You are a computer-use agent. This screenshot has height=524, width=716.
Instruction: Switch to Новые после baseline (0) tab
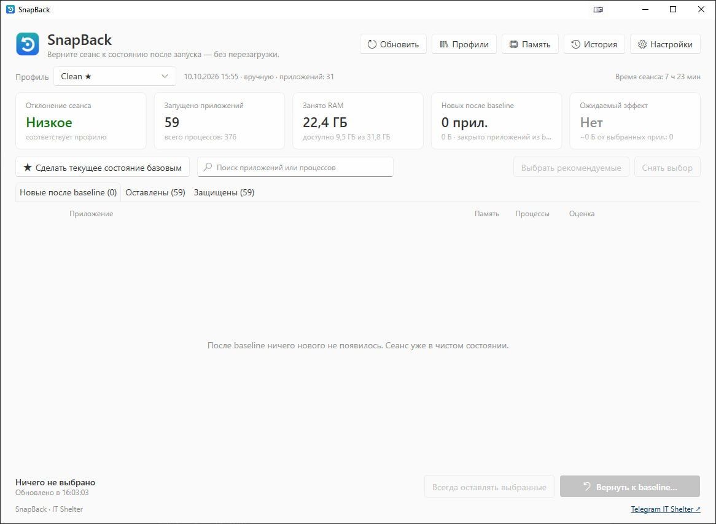pyautogui.click(x=68, y=192)
